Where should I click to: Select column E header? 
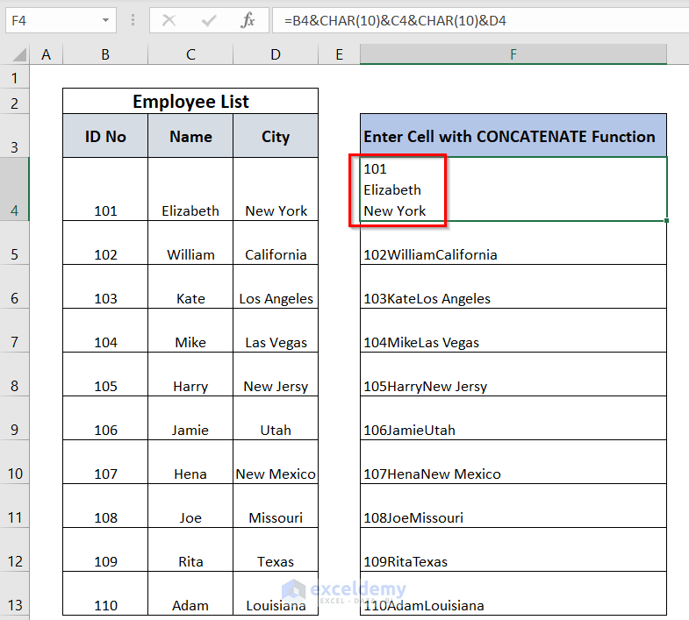click(x=339, y=54)
